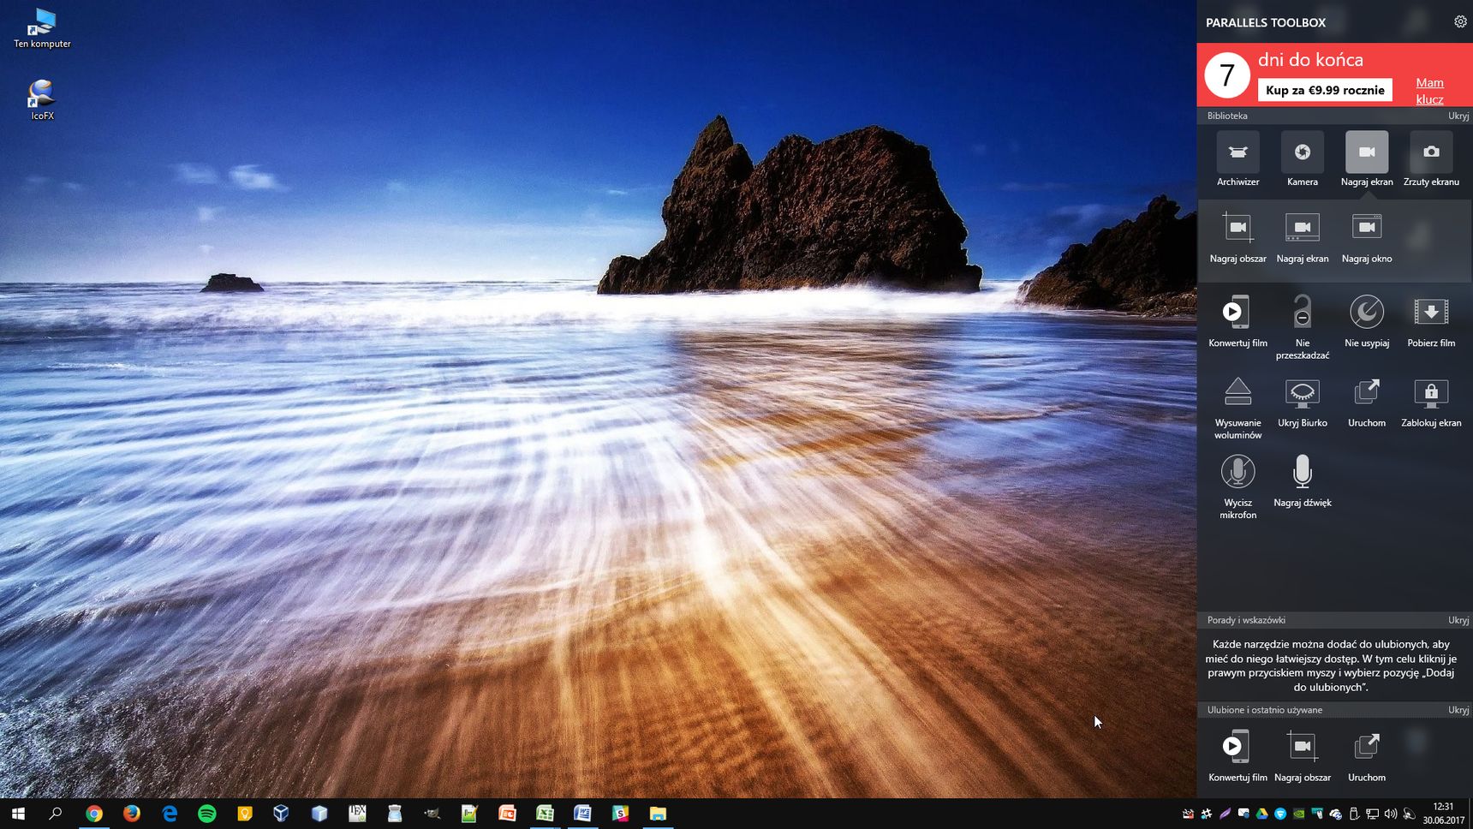The width and height of the screenshot is (1473, 829).
Task: Hide Ulubione i ostatnio używane via Ukryj
Action: 1458,710
